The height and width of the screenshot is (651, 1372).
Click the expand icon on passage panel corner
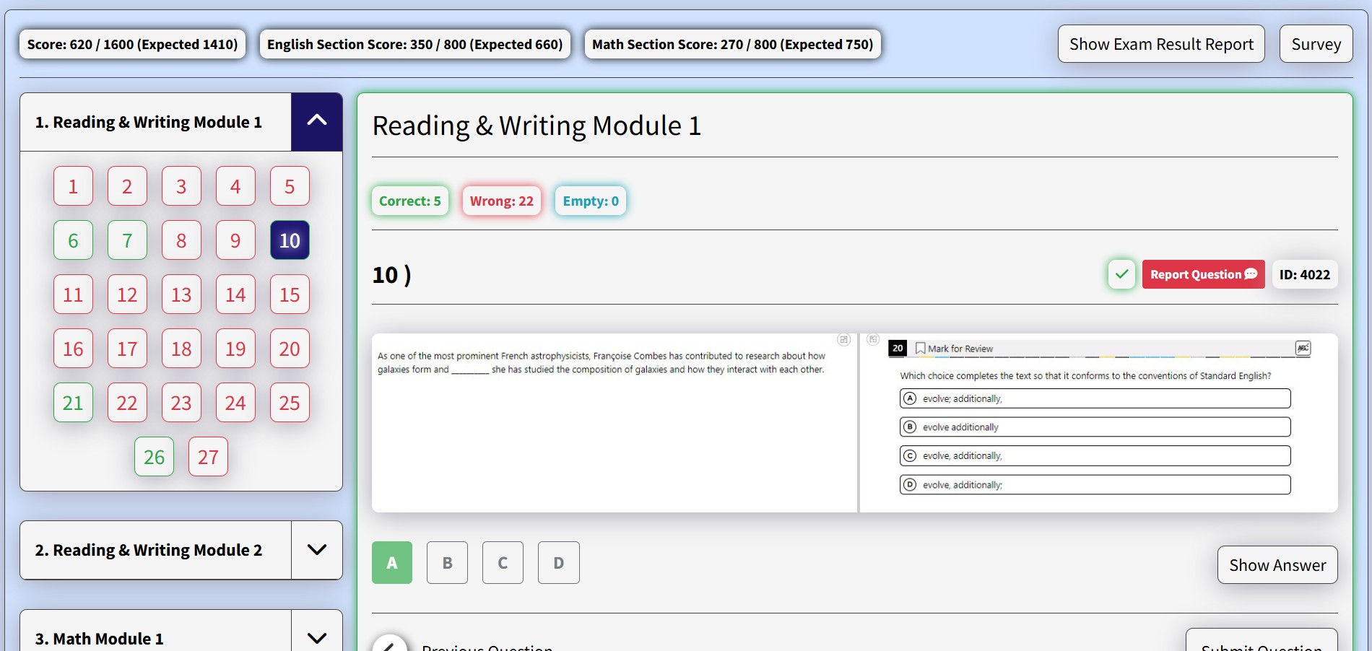843,340
